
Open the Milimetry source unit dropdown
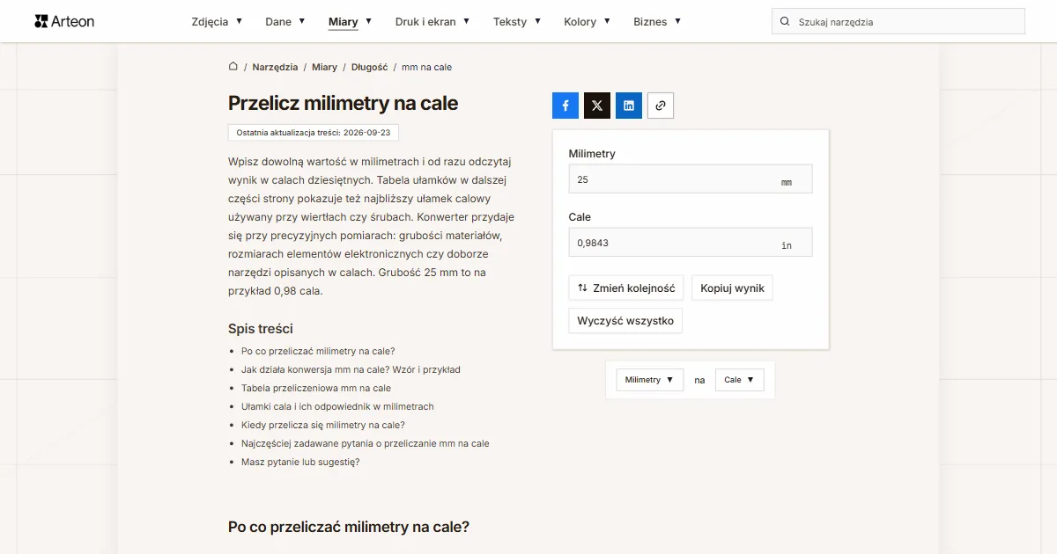[x=649, y=380]
